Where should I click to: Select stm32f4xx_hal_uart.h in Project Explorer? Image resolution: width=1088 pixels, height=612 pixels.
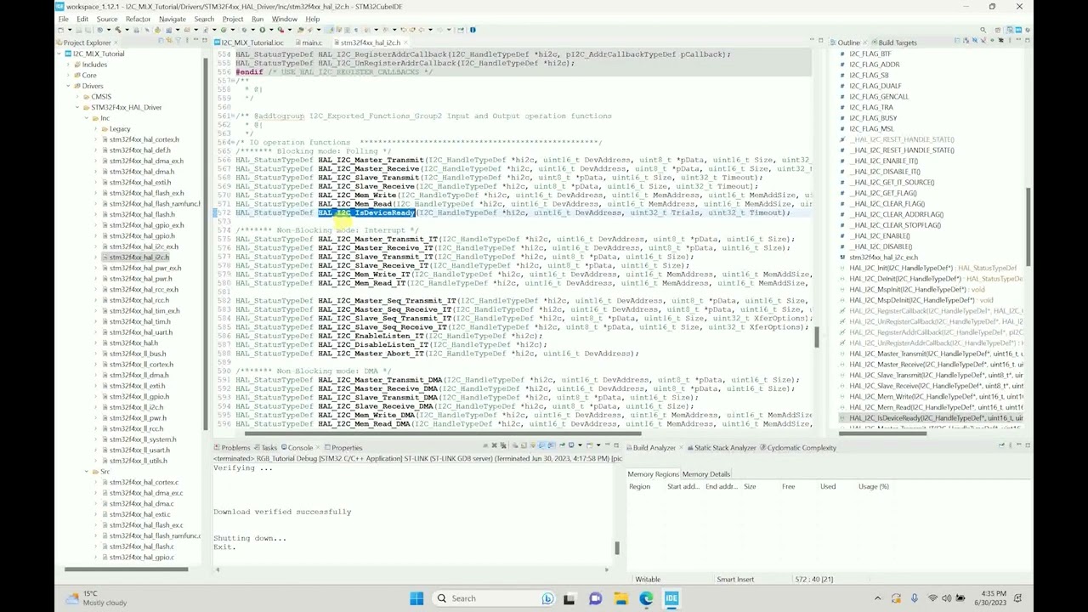coord(140,332)
